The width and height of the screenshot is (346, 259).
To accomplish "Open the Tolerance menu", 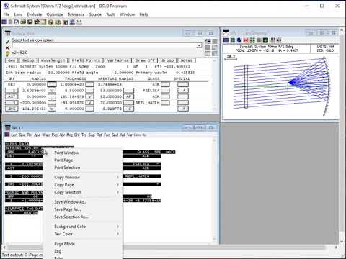I will pyautogui.click(x=76, y=14).
